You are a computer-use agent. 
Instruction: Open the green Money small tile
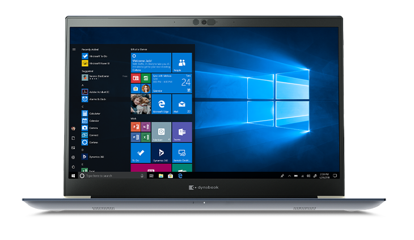146,78
